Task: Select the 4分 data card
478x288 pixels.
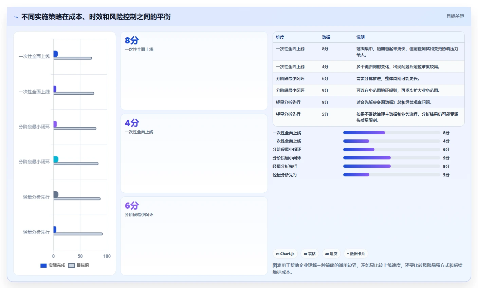Action: (x=194, y=153)
